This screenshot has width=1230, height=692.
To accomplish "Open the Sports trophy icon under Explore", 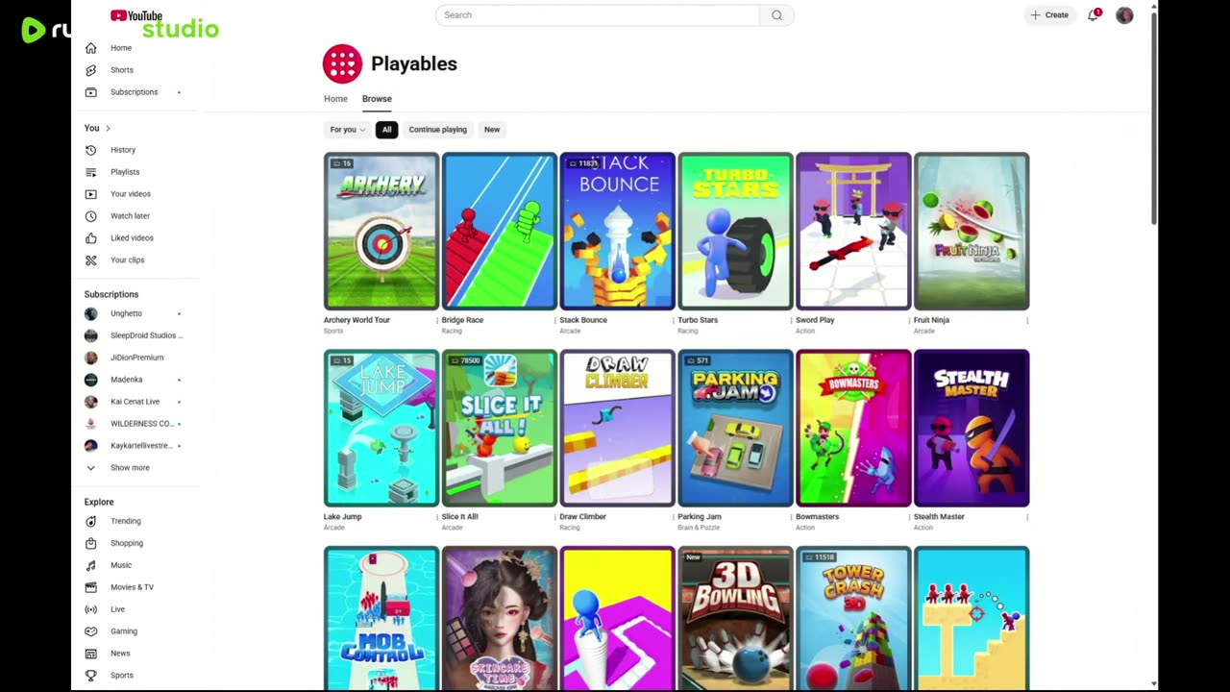I will coord(90,676).
